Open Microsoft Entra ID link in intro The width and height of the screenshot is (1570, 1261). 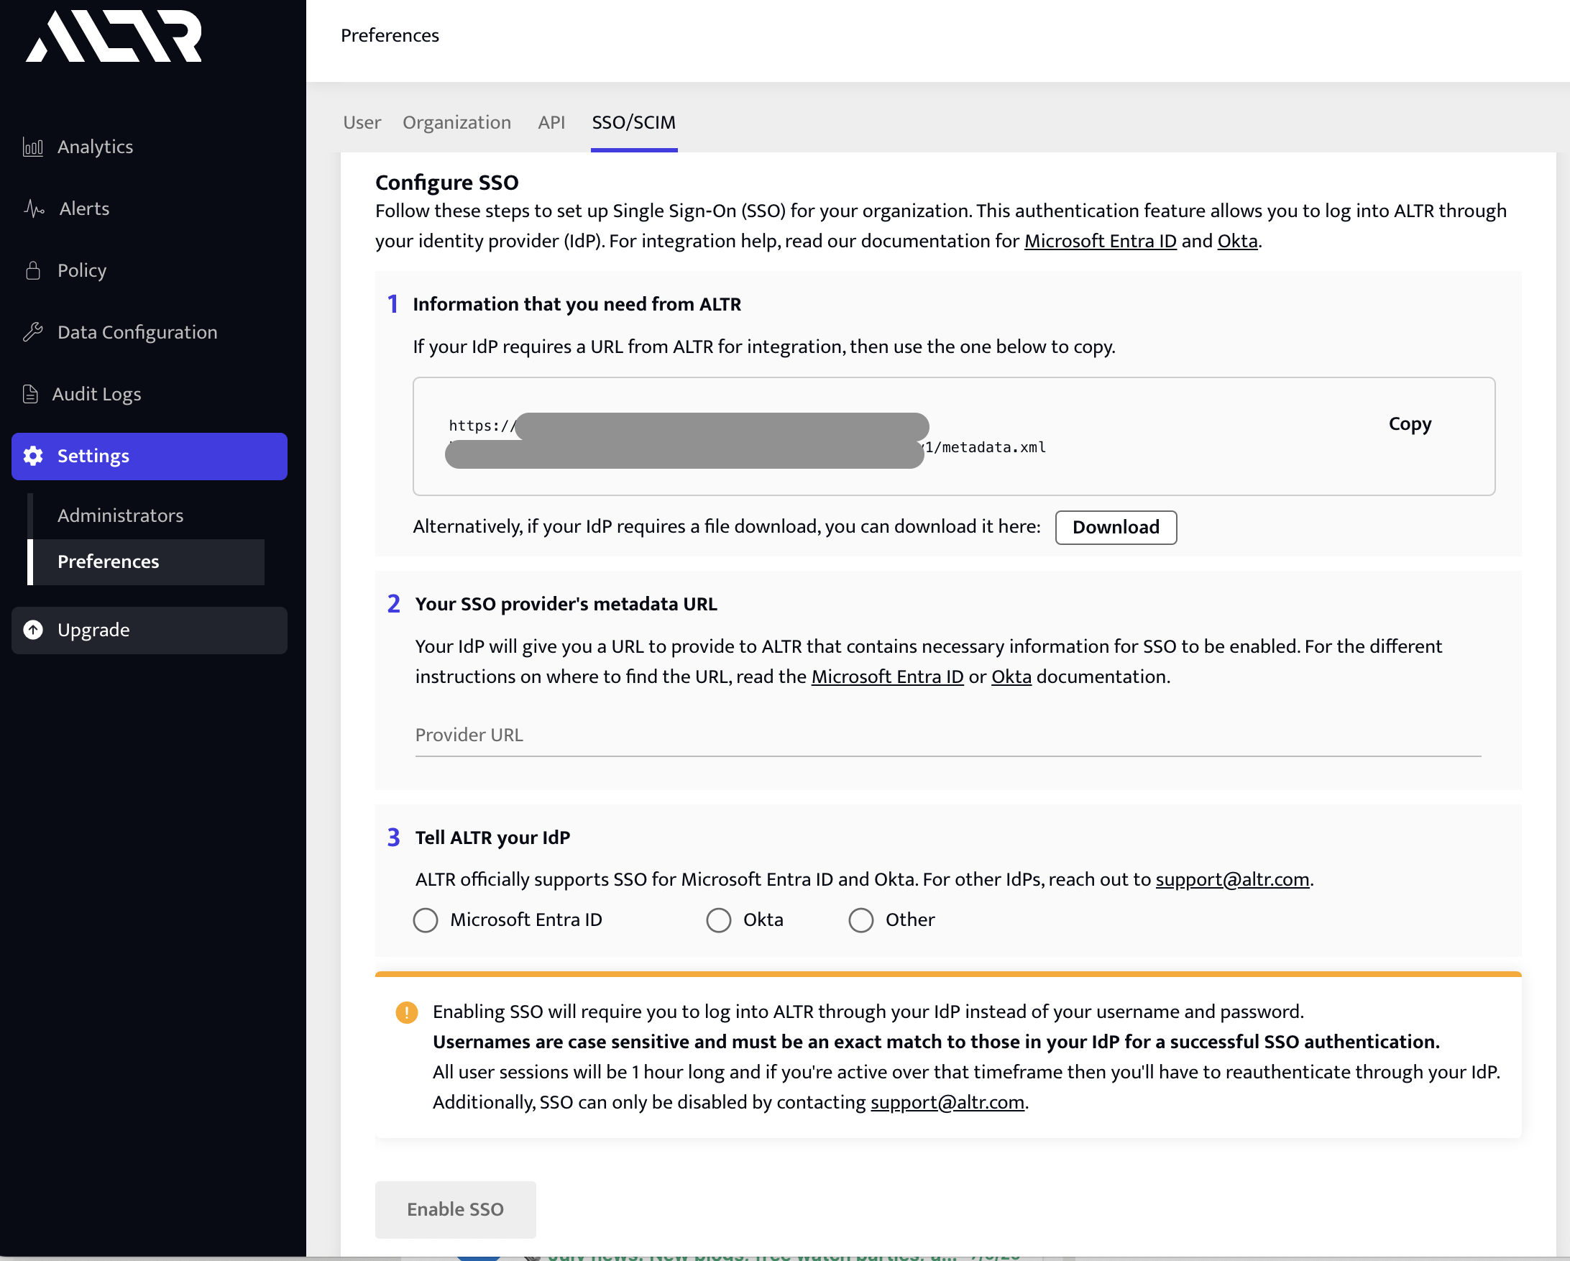click(1101, 241)
